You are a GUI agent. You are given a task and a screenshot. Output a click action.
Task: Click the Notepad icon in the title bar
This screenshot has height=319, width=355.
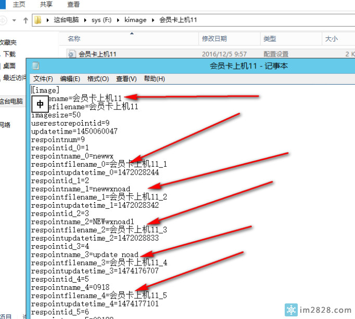point(36,66)
